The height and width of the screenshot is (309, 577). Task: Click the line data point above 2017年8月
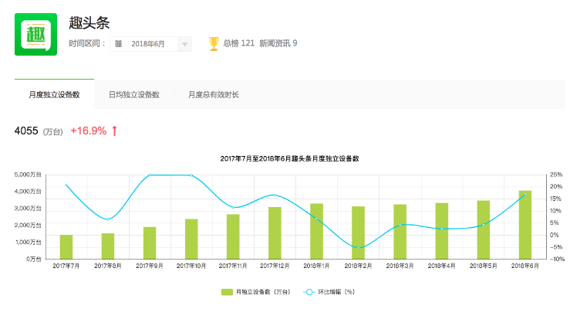(108, 219)
